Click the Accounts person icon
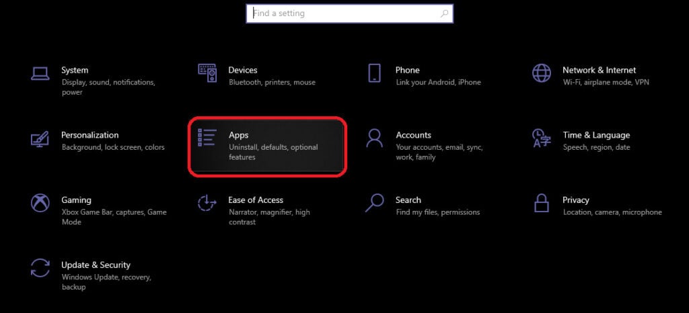 (374, 138)
